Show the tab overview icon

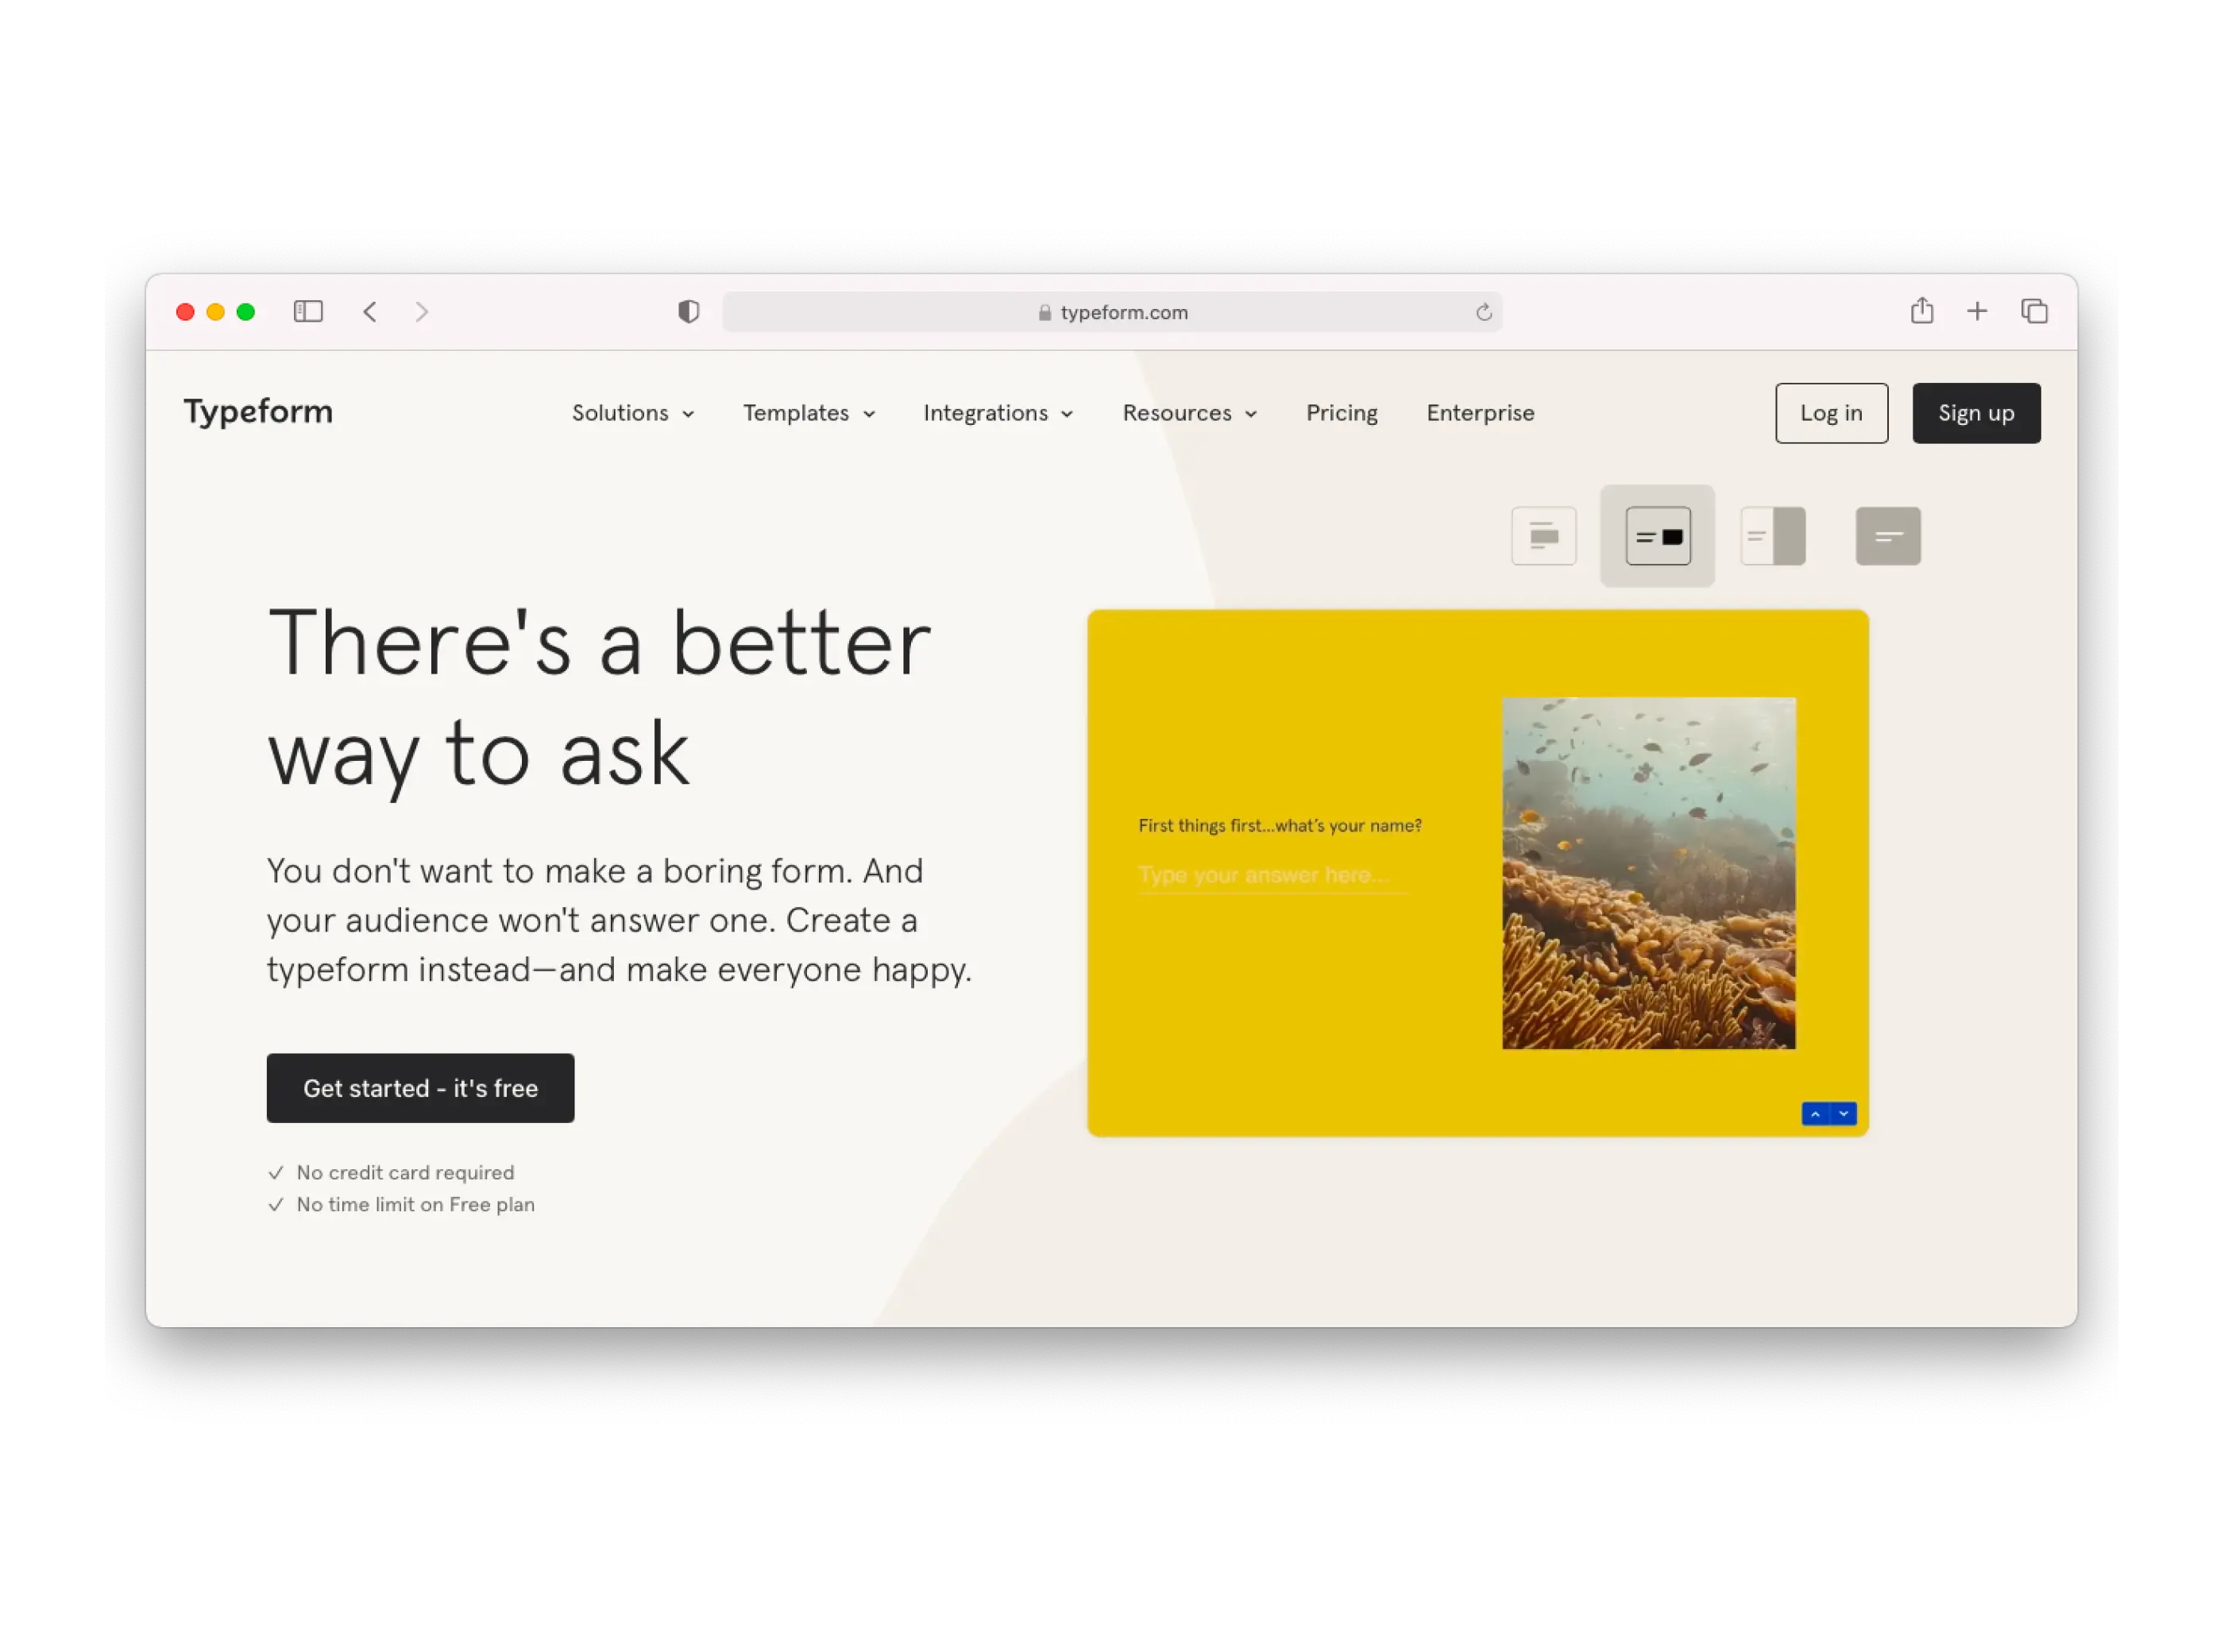(2034, 312)
